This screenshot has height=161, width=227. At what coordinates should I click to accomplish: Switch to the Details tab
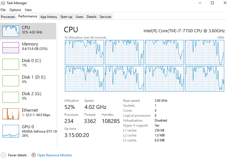coord(91,17)
